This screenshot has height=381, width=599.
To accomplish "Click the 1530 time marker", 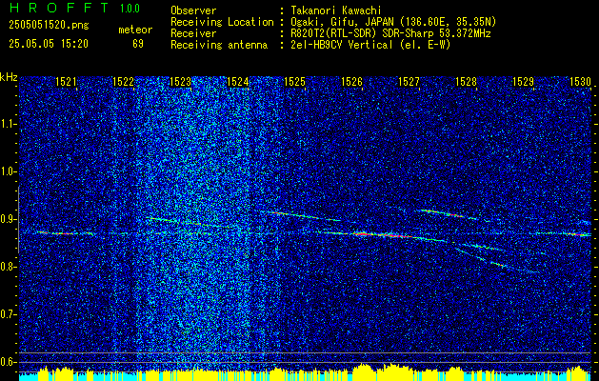I will [580, 81].
